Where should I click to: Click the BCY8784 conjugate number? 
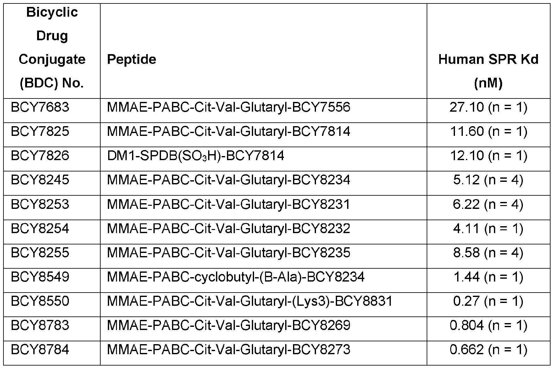coord(40,350)
